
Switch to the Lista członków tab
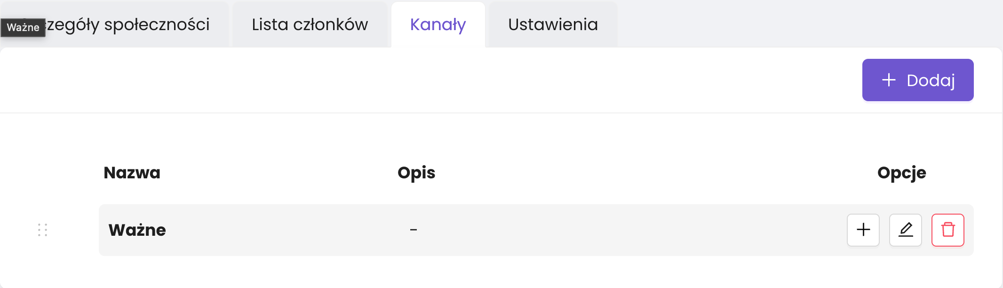310,24
